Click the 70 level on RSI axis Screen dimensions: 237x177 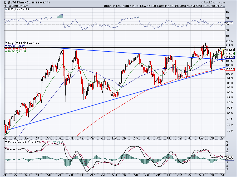(227, 18)
